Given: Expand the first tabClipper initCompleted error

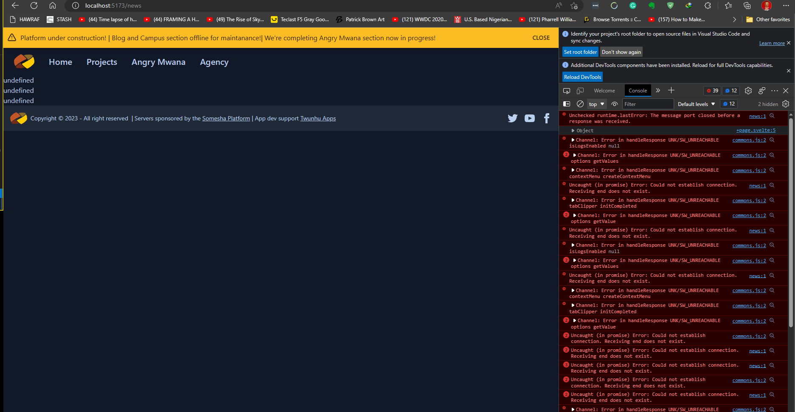Looking at the screenshot, I should click(573, 200).
